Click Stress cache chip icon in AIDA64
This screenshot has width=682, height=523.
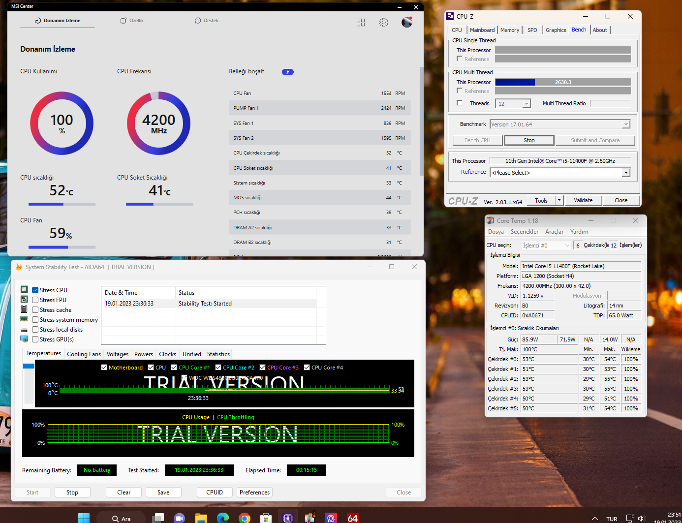(x=24, y=309)
